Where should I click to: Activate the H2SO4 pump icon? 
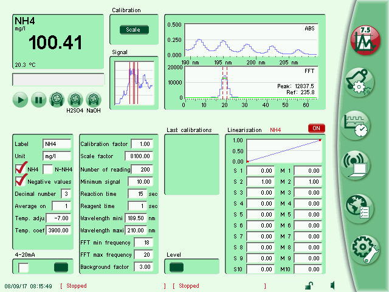(75, 99)
